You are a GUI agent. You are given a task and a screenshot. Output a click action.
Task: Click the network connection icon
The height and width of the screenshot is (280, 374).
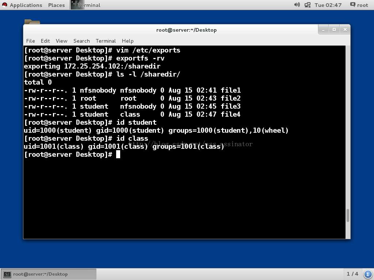pos(308,5)
